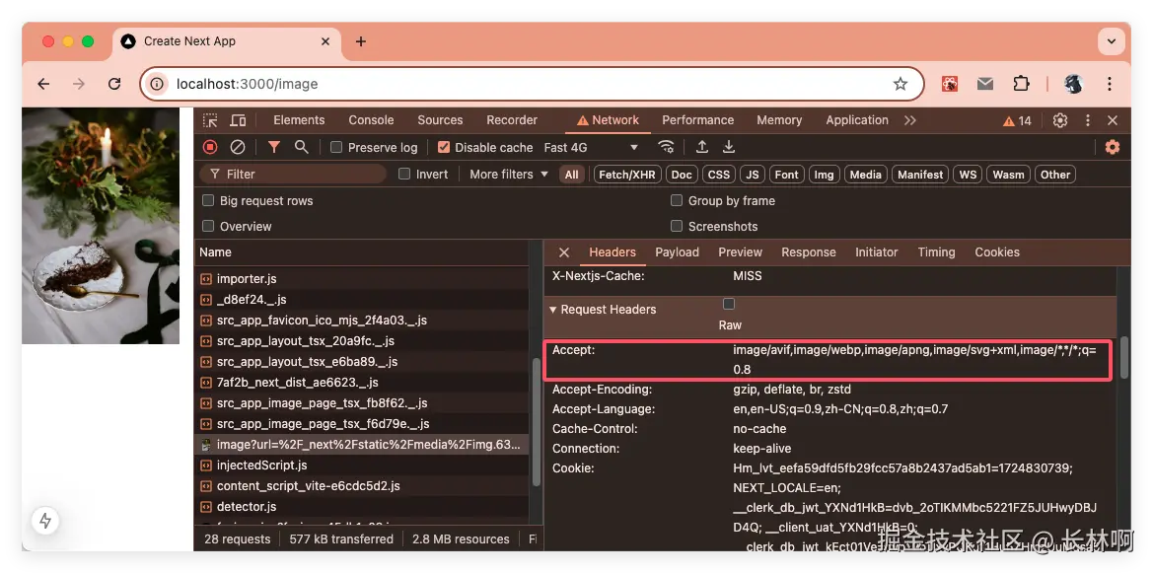Switch to the Sources panel
This screenshot has width=1153, height=573.
pyautogui.click(x=441, y=120)
